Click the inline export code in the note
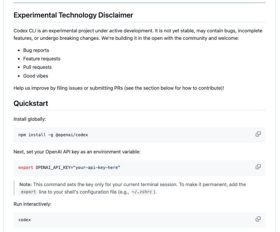The height and width of the screenshot is (232, 280). (28, 192)
